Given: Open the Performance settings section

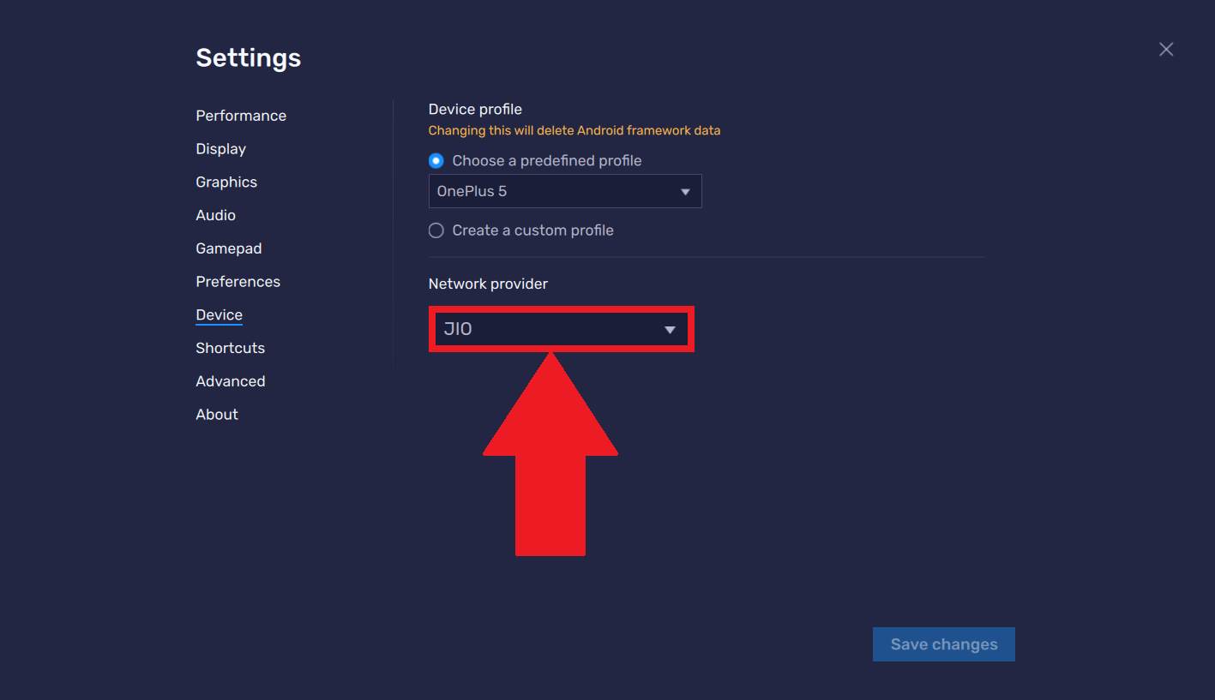Looking at the screenshot, I should (241, 116).
